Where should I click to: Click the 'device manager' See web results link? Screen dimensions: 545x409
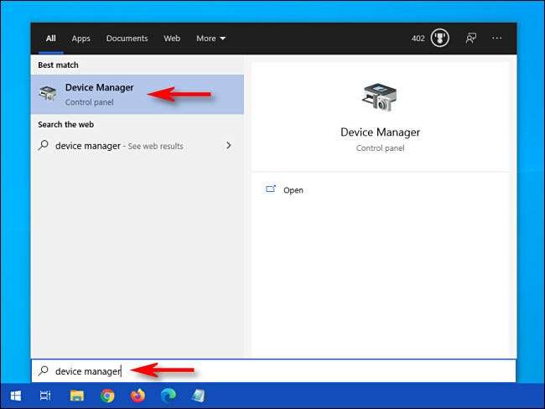pos(117,146)
